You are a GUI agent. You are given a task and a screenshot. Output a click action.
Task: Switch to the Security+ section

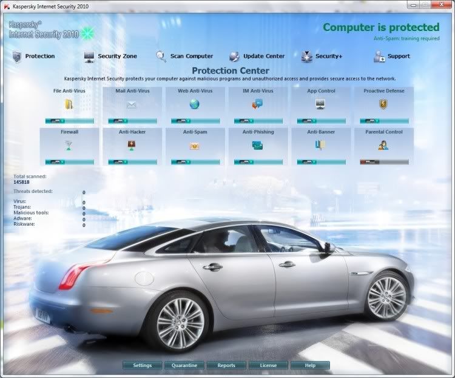[x=329, y=56]
